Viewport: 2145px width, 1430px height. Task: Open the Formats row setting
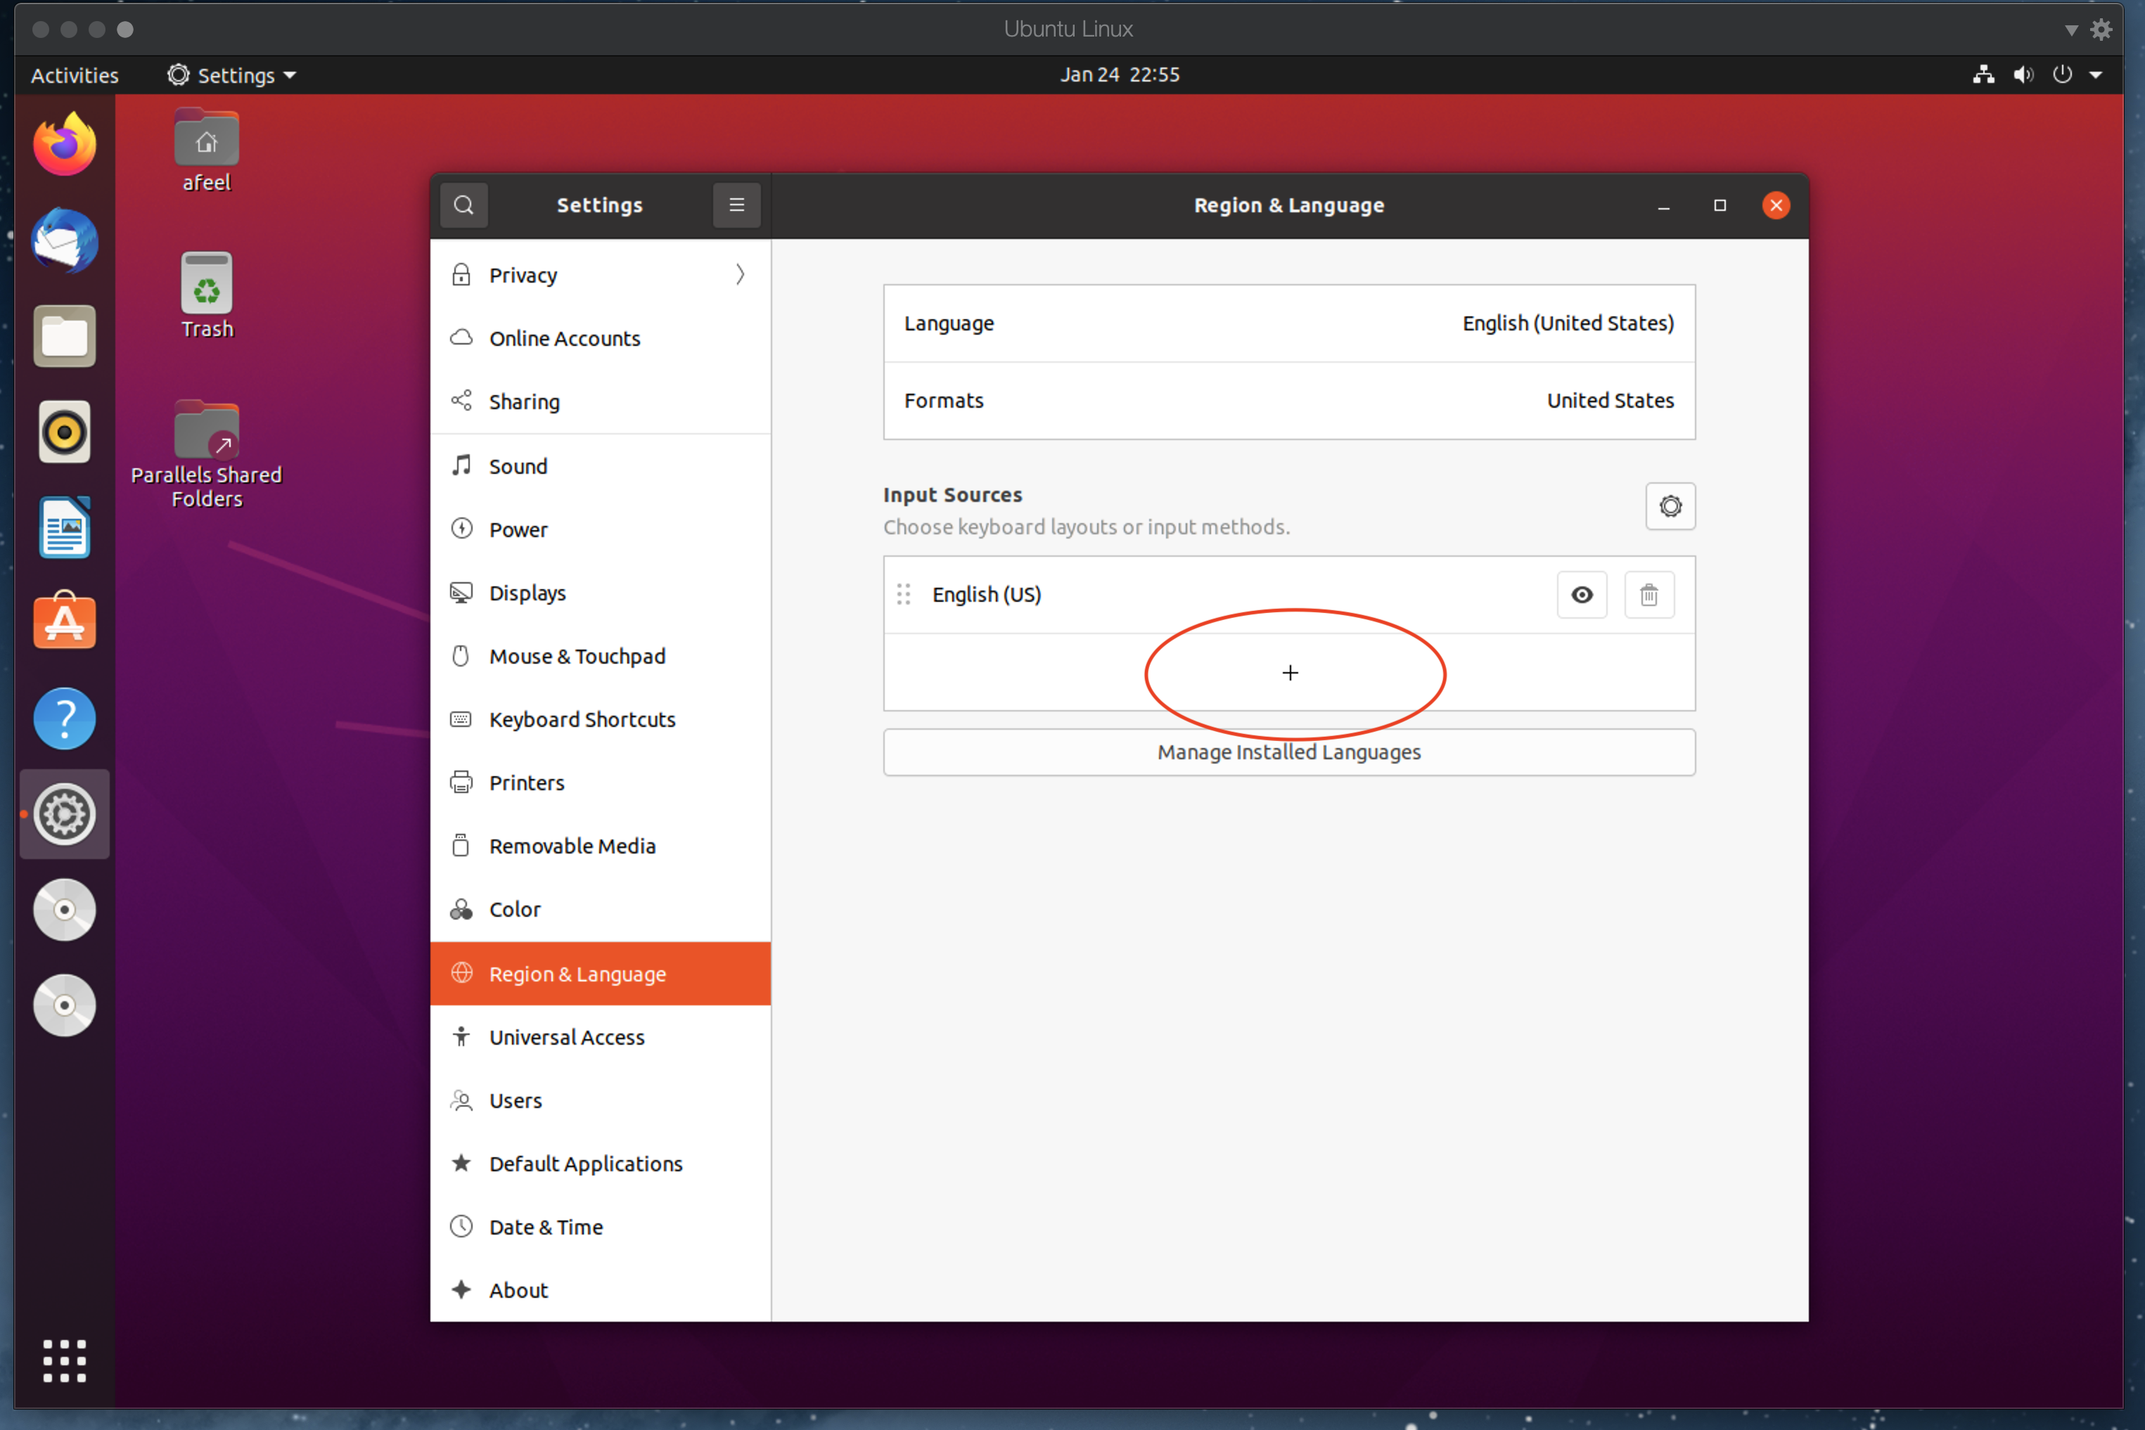(1288, 400)
